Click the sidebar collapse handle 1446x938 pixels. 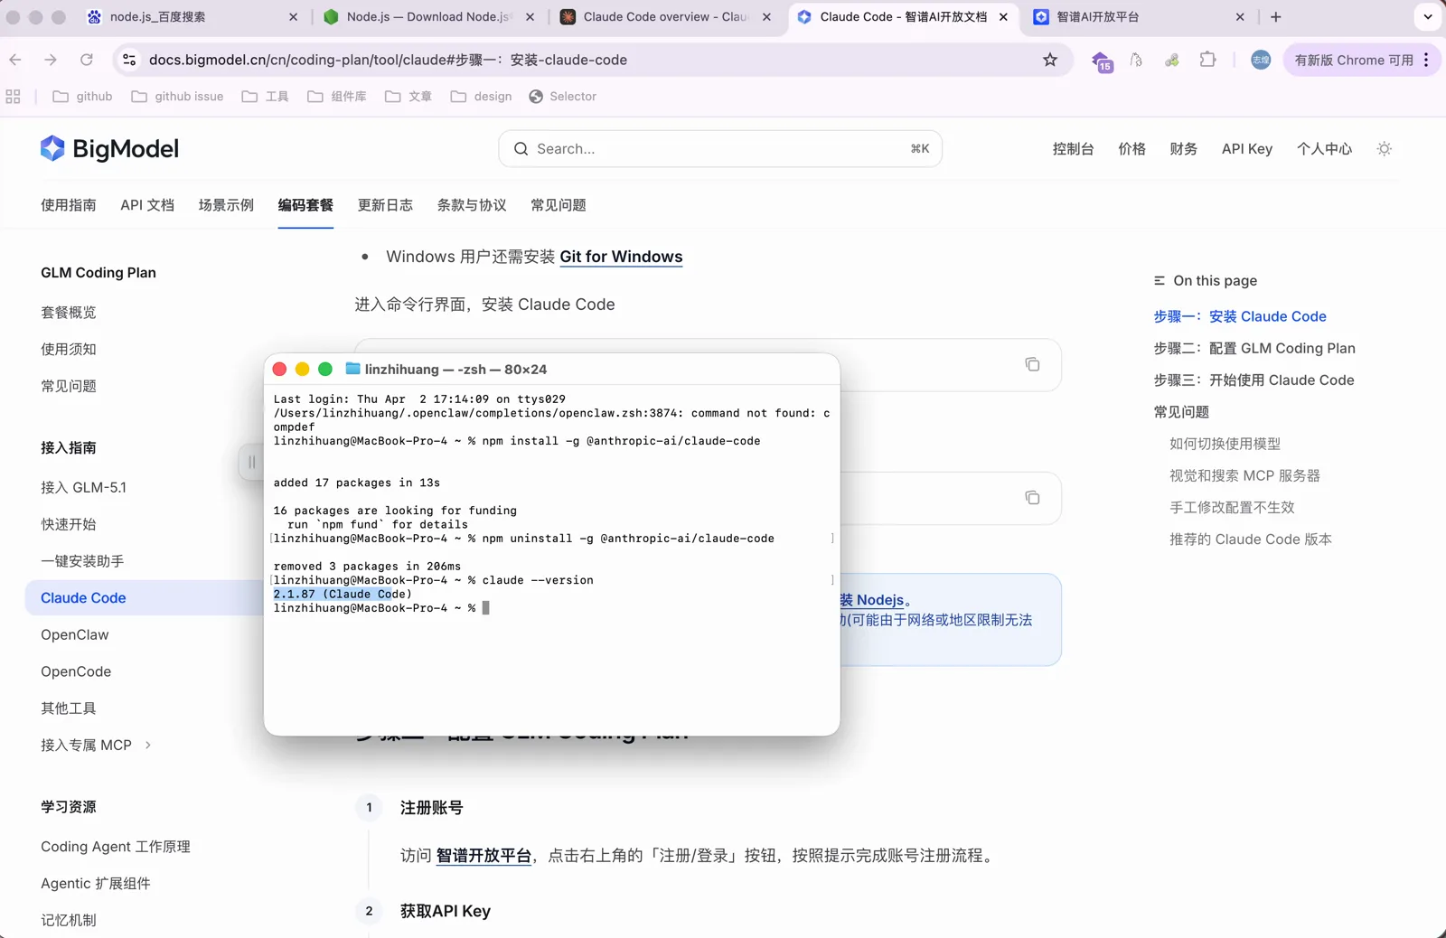pyautogui.click(x=251, y=463)
